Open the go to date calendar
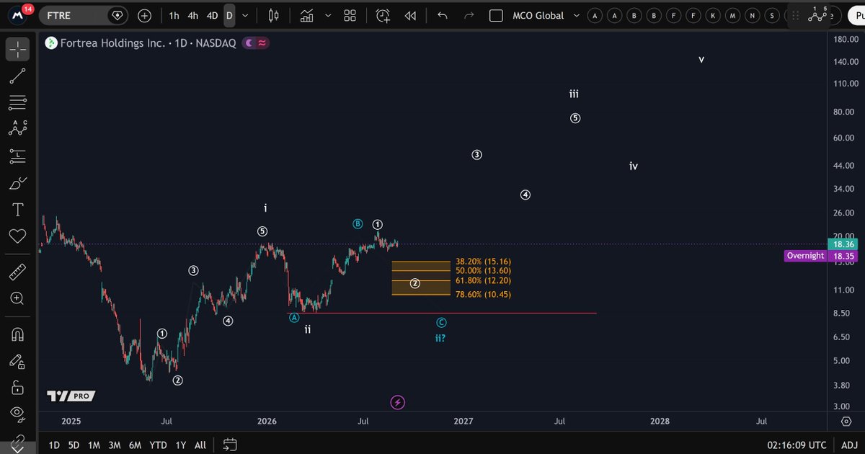The width and height of the screenshot is (865, 454). [x=230, y=445]
